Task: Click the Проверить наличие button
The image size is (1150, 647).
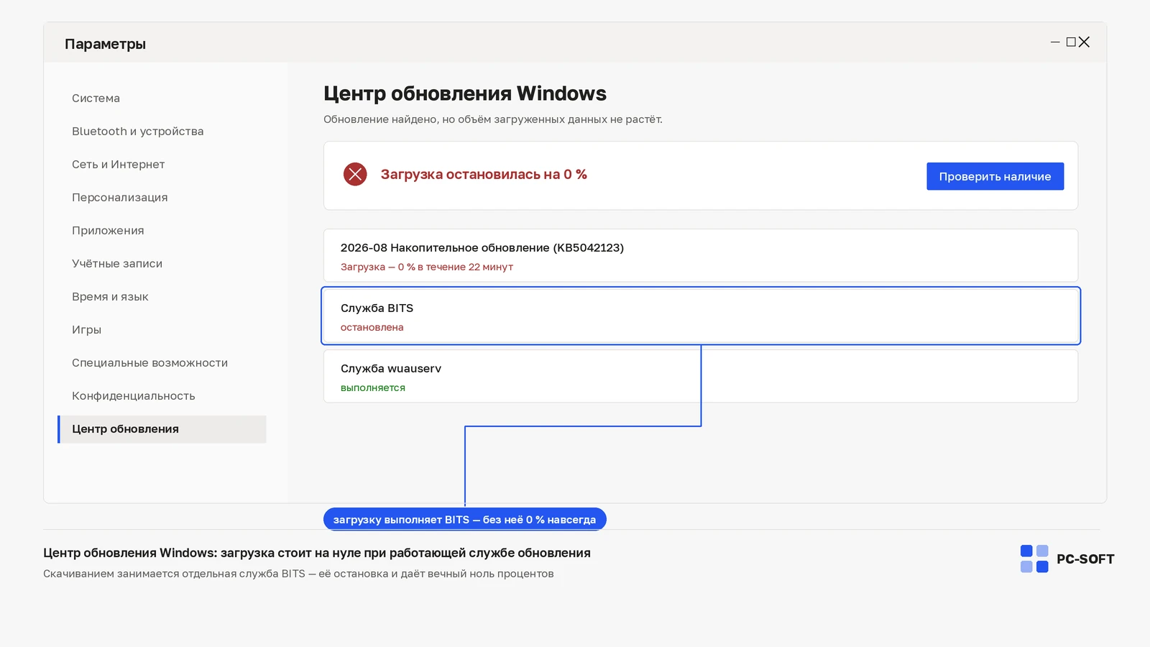Action: 995,176
